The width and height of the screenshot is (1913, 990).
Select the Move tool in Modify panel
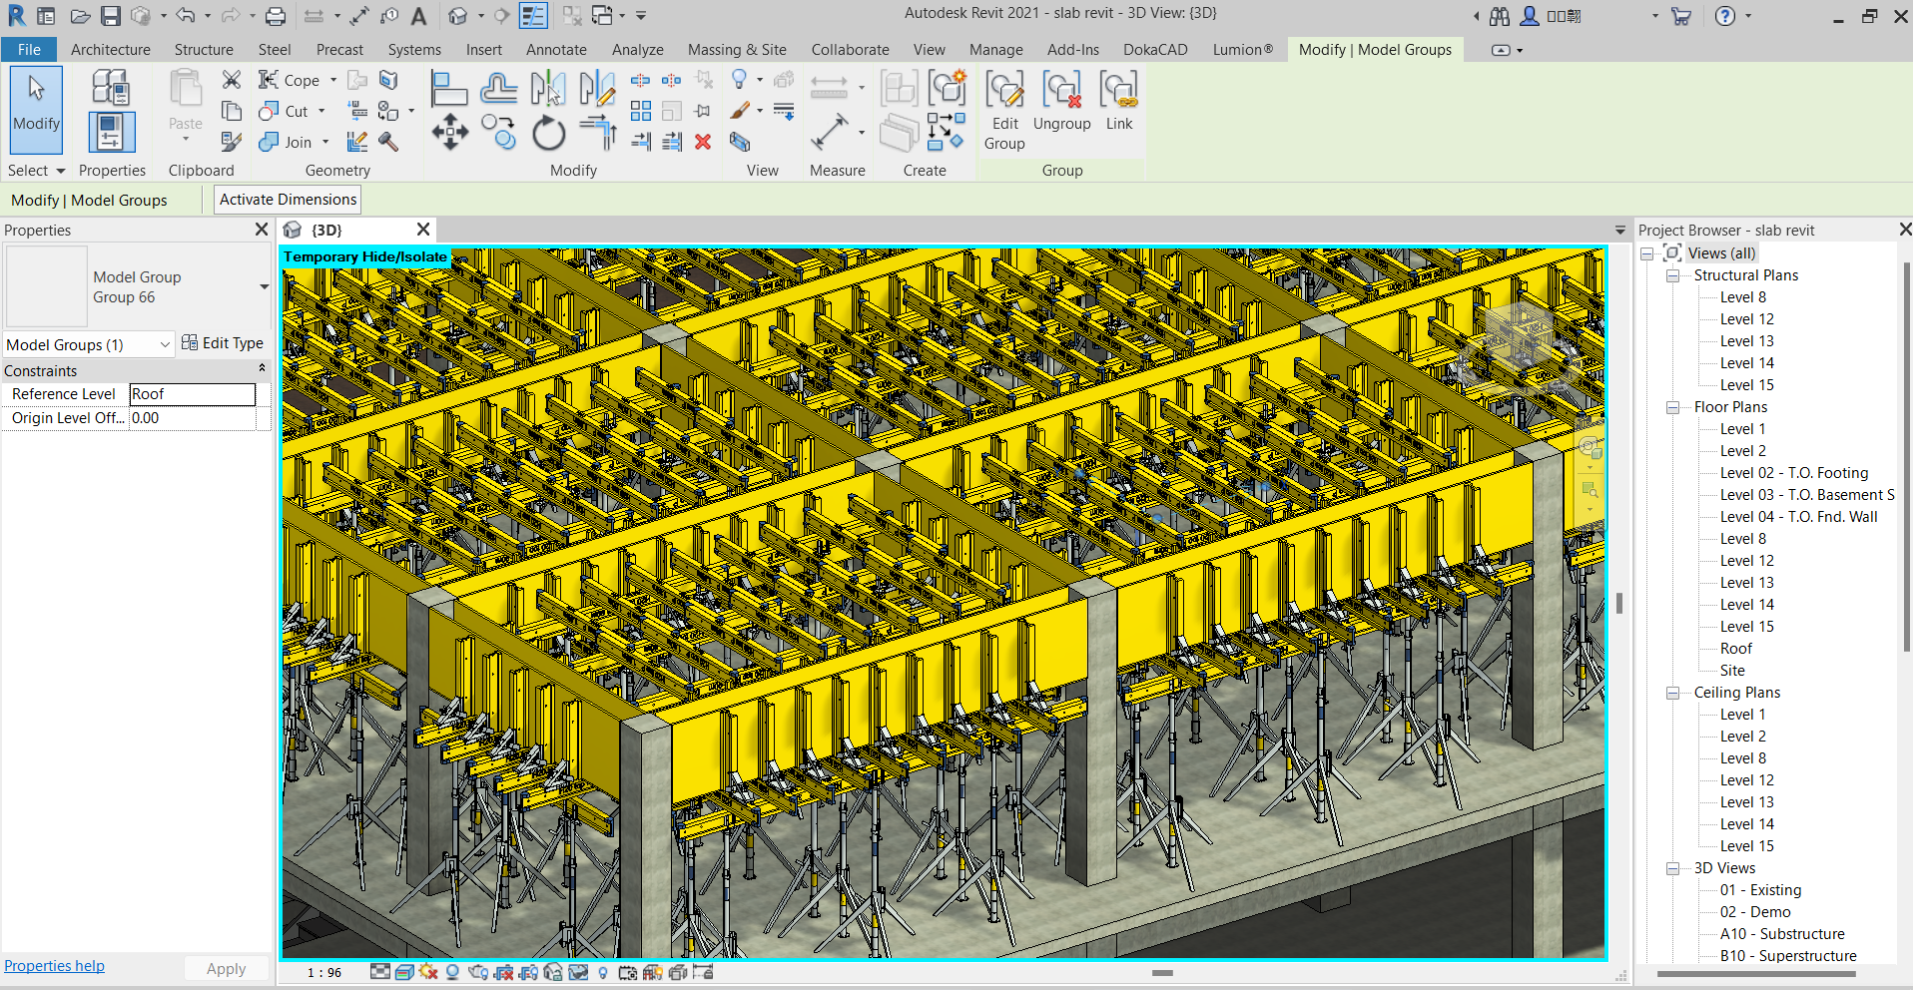tap(449, 133)
